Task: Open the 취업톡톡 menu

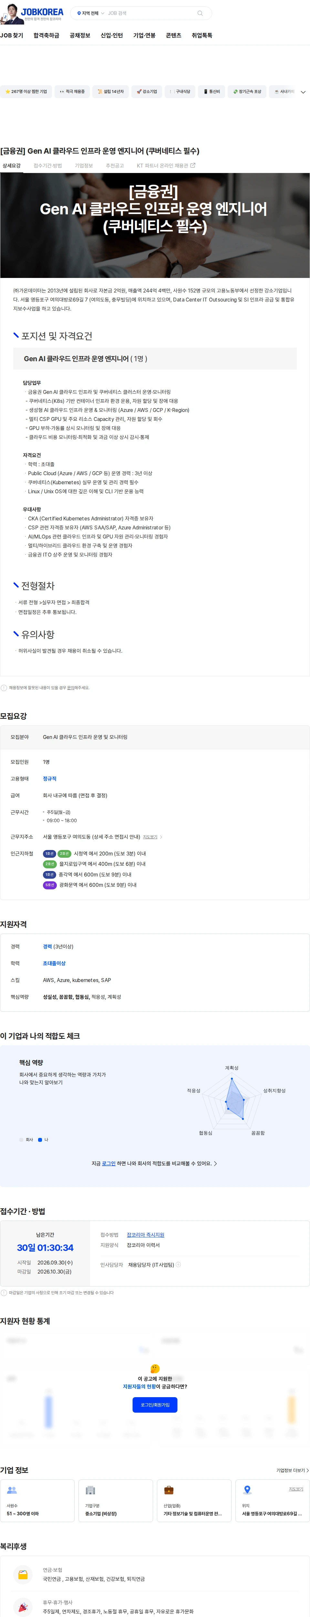Action: [x=202, y=36]
